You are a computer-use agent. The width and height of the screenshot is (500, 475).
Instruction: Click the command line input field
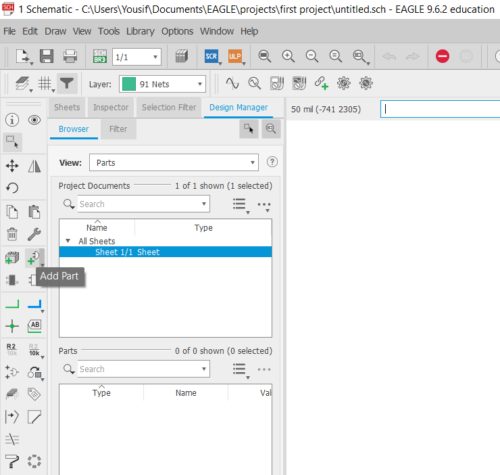tap(440, 109)
